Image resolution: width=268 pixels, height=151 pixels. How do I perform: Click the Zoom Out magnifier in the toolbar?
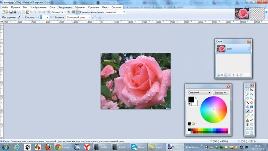(49, 12)
